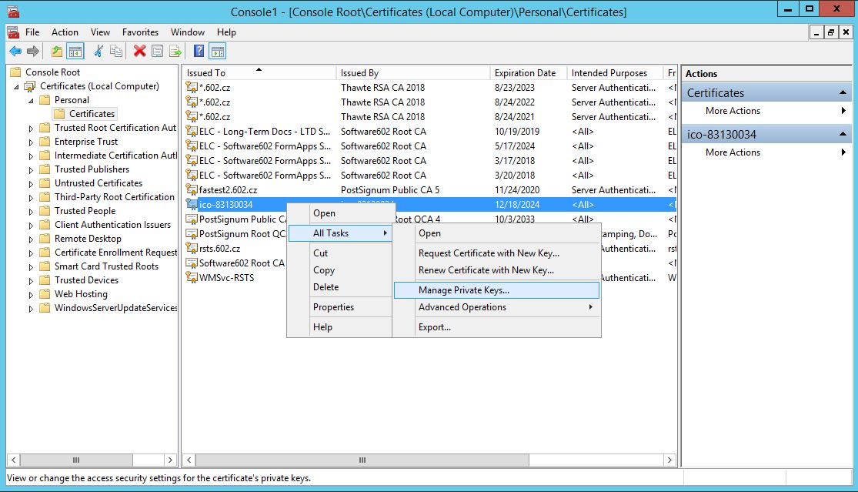Click the blue Help toolbar icon
The height and width of the screenshot is (492, 858).
pos(199,52)
